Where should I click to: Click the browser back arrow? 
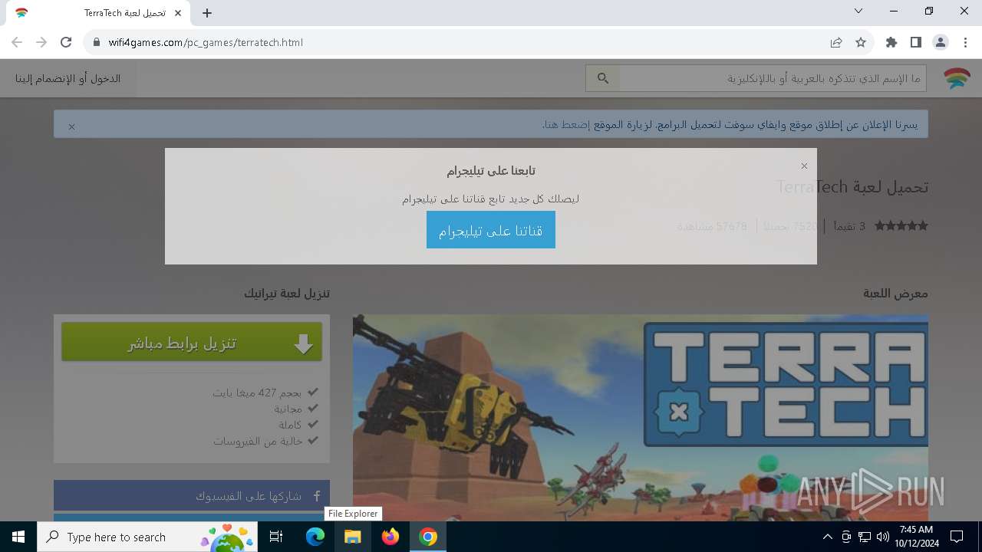[17, 42]
